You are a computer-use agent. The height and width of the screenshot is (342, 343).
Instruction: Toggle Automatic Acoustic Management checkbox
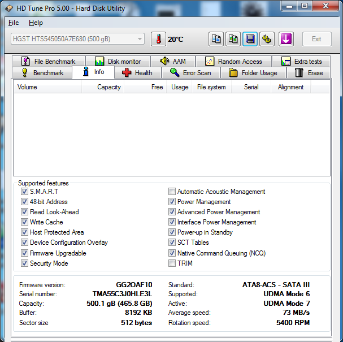click(172, 192)
